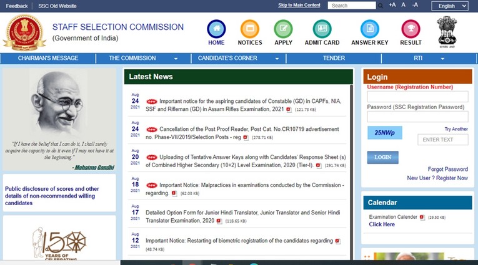
Task: Click the Username registration number field
Action: 417,97
